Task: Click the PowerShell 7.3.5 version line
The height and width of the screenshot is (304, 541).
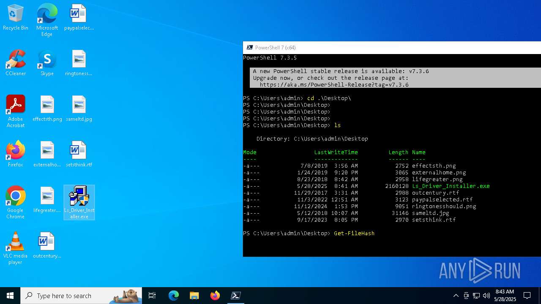Action: (x=270, y=58)
